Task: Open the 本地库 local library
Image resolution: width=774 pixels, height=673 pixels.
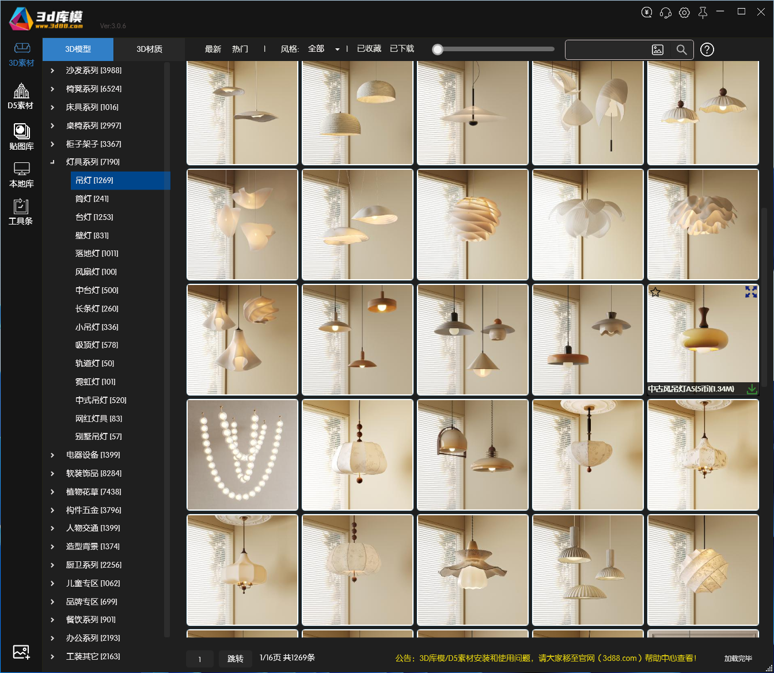Action: [x=21, y=174]
